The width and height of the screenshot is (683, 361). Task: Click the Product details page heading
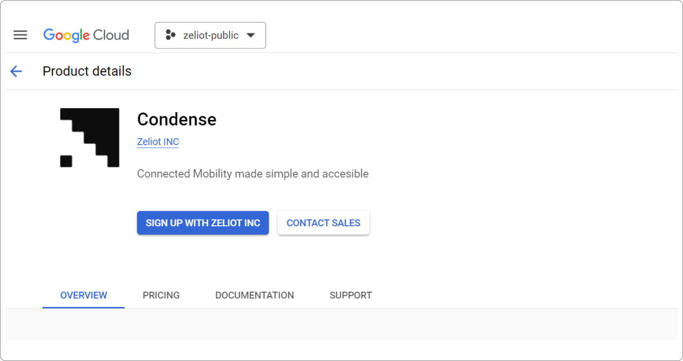pos(87,71)
